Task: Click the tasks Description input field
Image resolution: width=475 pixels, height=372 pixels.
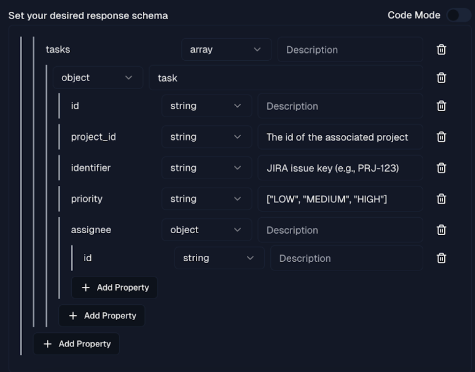Action: [350, 50]
